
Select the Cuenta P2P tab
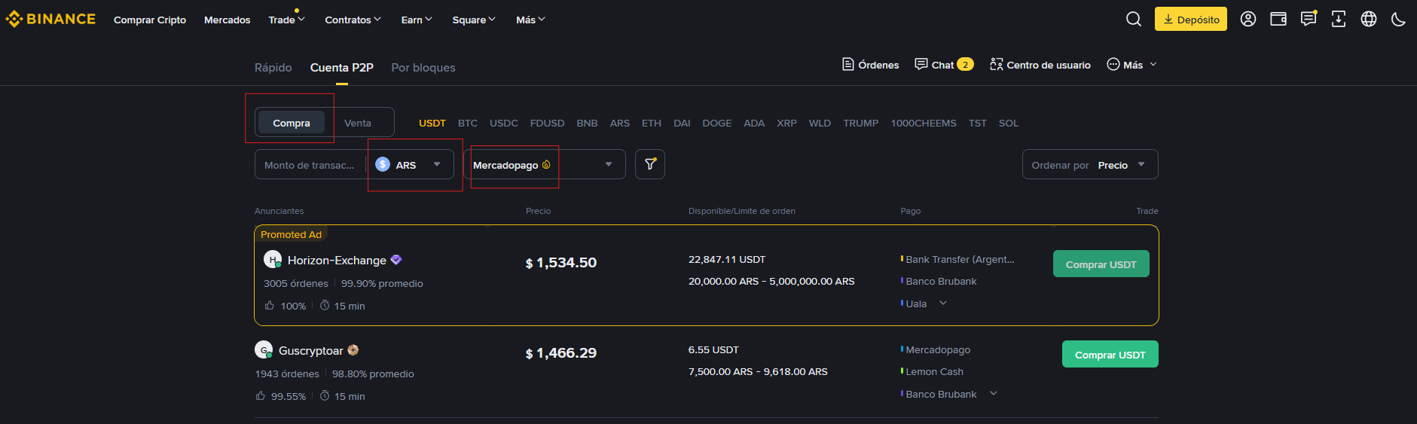tap(342, 67)
